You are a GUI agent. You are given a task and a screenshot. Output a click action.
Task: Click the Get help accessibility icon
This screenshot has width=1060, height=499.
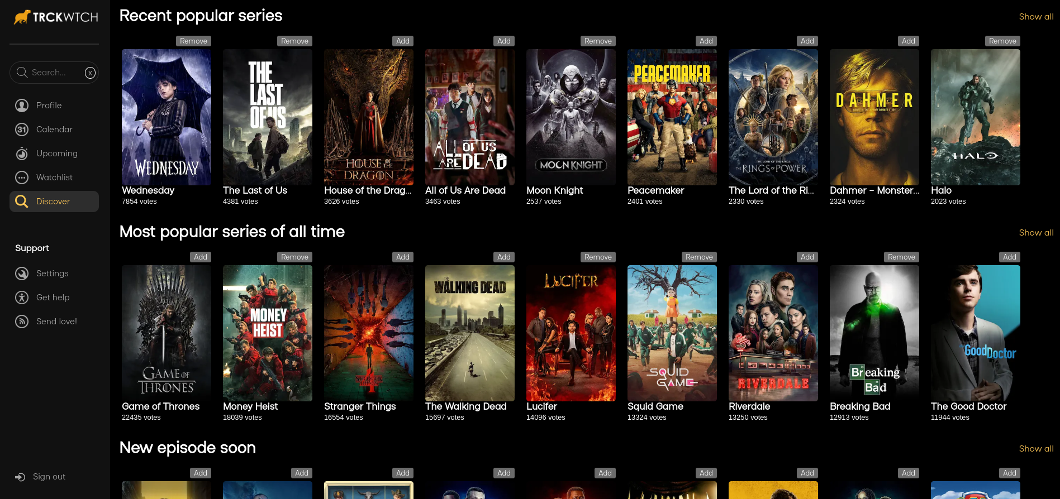(22, 298)
